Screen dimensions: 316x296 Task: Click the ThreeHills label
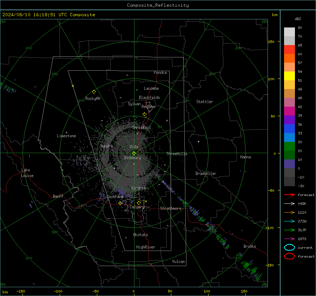click(177, 154)
